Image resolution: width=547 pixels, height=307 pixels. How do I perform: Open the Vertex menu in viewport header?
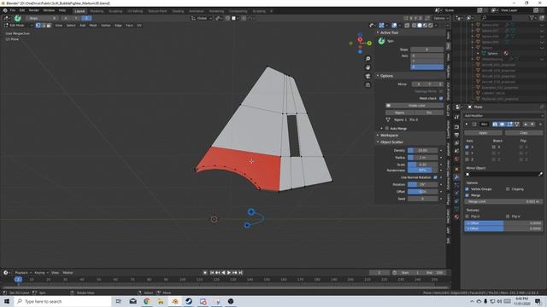(106, 26)
